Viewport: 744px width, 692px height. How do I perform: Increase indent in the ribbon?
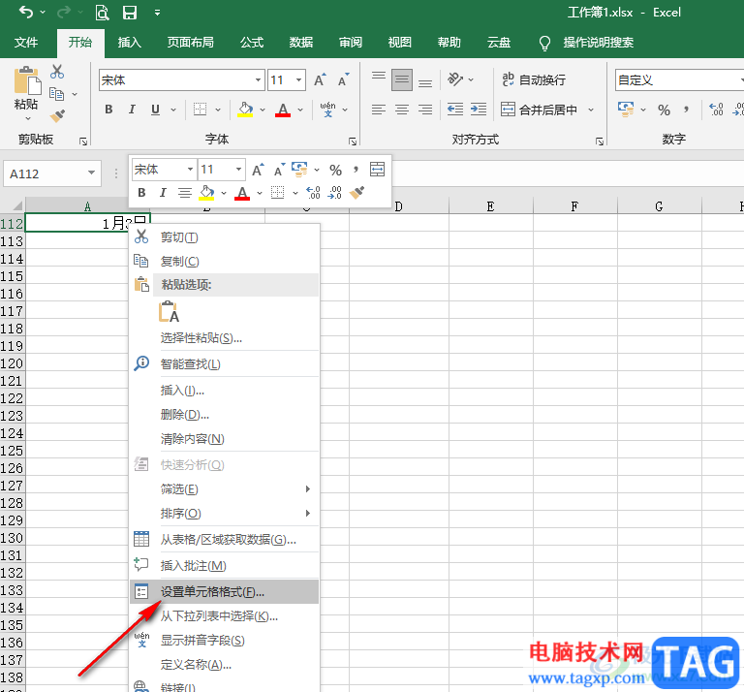[479, 110]
